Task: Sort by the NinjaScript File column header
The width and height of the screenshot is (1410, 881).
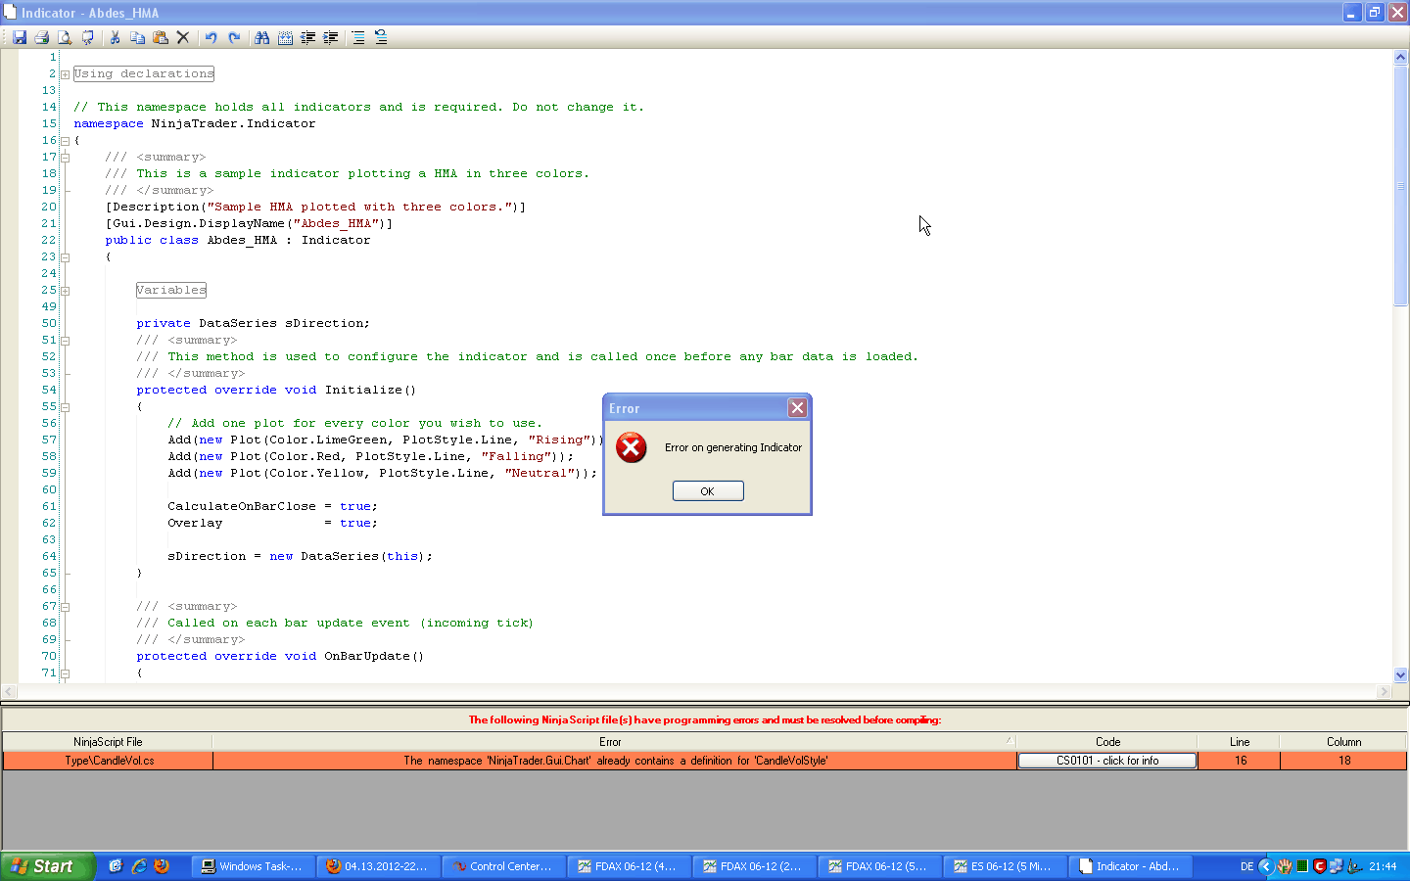Action: [x=108, y=742]
